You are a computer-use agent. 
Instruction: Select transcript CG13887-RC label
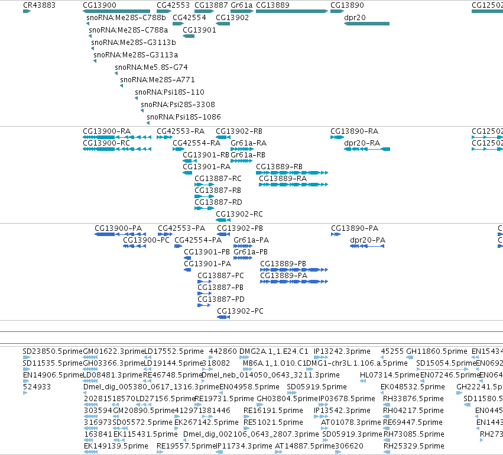(218, 179)
